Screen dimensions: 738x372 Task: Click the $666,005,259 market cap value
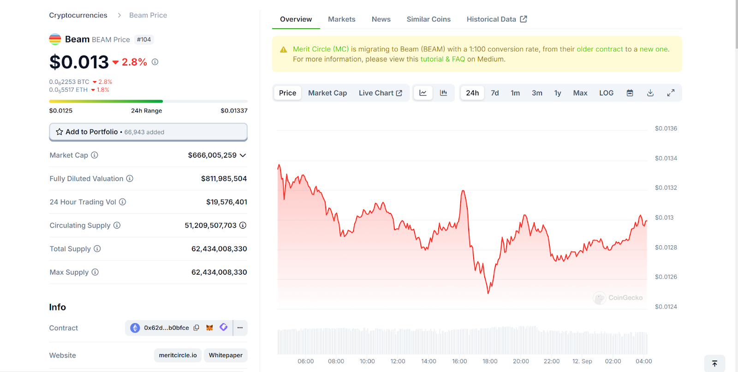click(x=212, y=155)
